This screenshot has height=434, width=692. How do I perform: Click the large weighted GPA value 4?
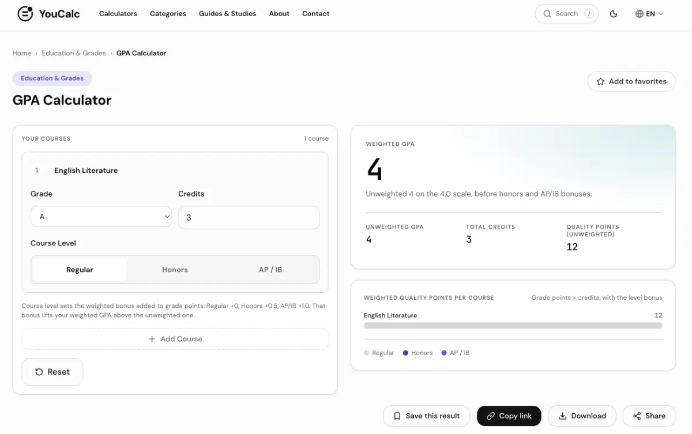coord(374,169)
